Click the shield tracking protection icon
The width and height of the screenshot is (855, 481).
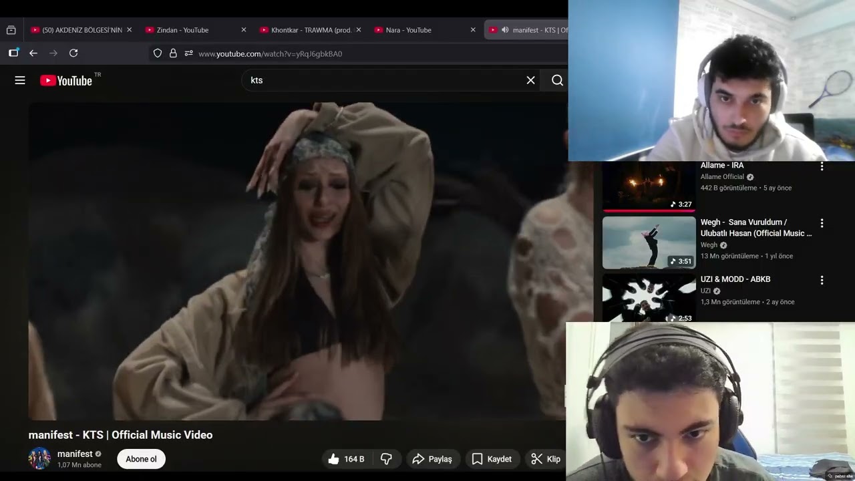(158, 53)
